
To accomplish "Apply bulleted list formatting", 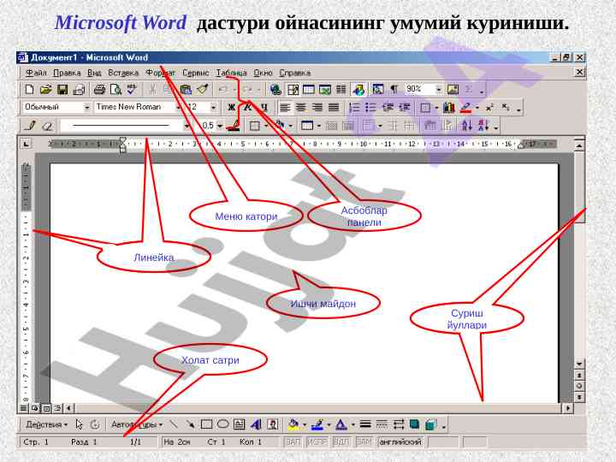I will pos(370,107).
